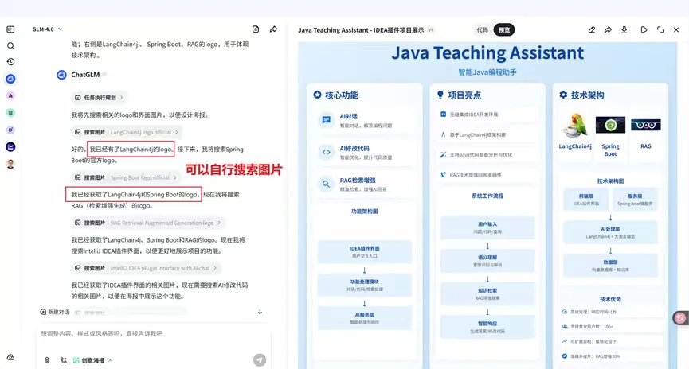The height and width of the screenshot is (369, 689).
Task: Click the LangChain4j parrot logo thumbnail
Action: (x=575, y=126)
